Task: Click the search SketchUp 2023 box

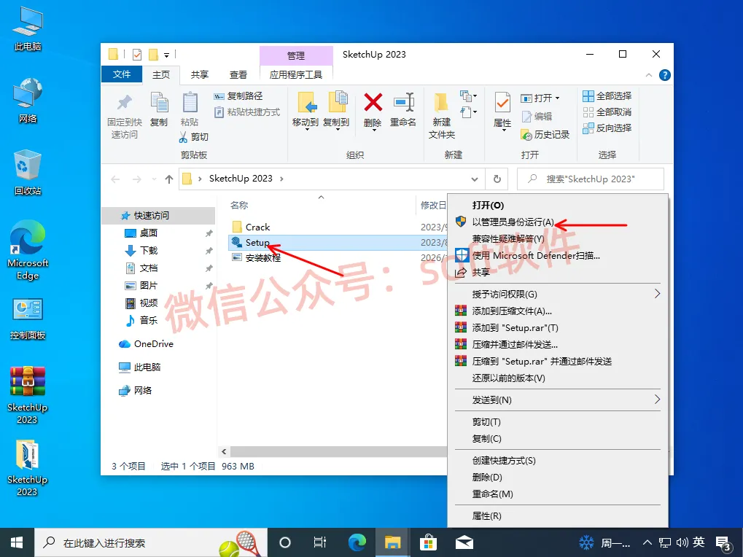Action: point(591,179)
